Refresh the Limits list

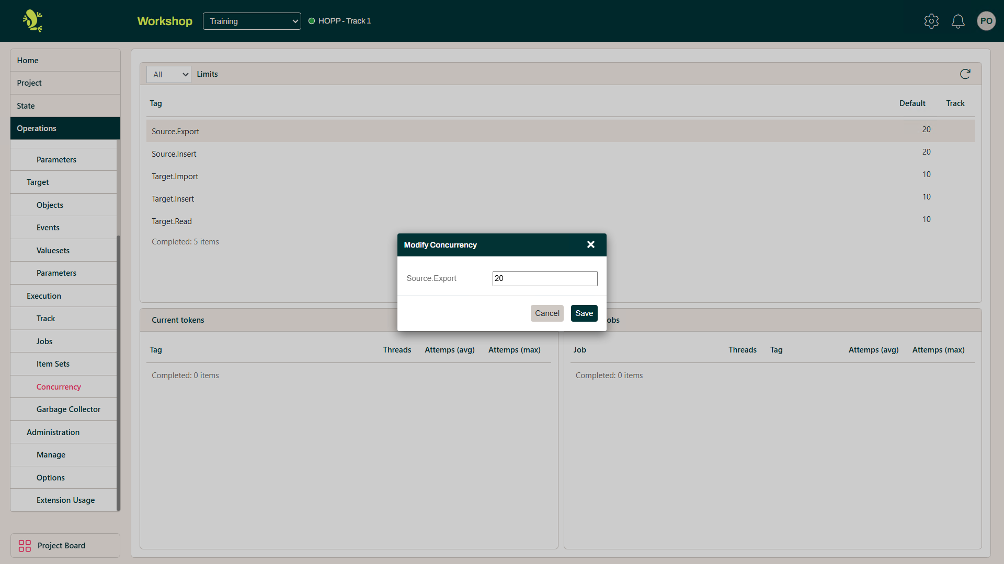[x=965, y=74]
